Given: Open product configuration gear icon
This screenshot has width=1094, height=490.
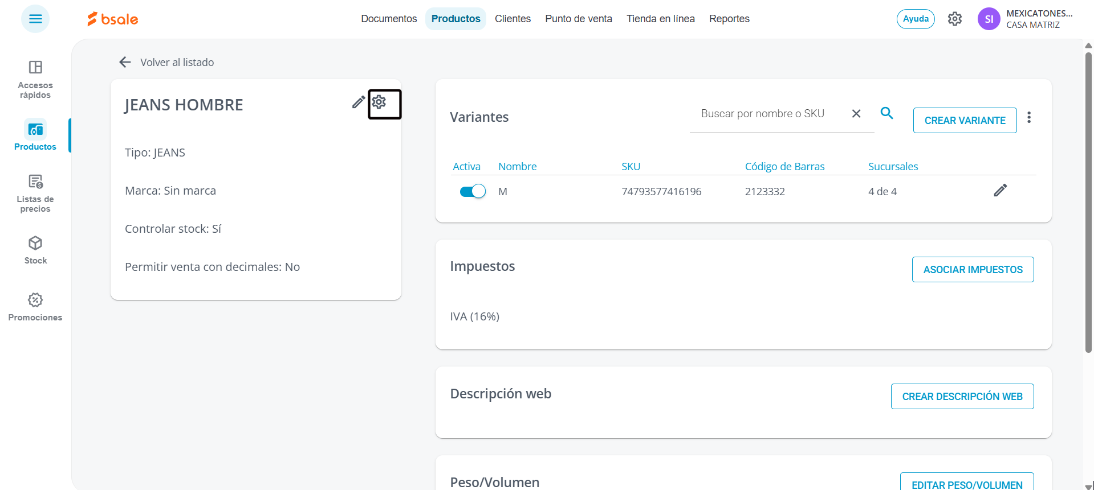Looking at the screenshot, I should pos(379,102).
